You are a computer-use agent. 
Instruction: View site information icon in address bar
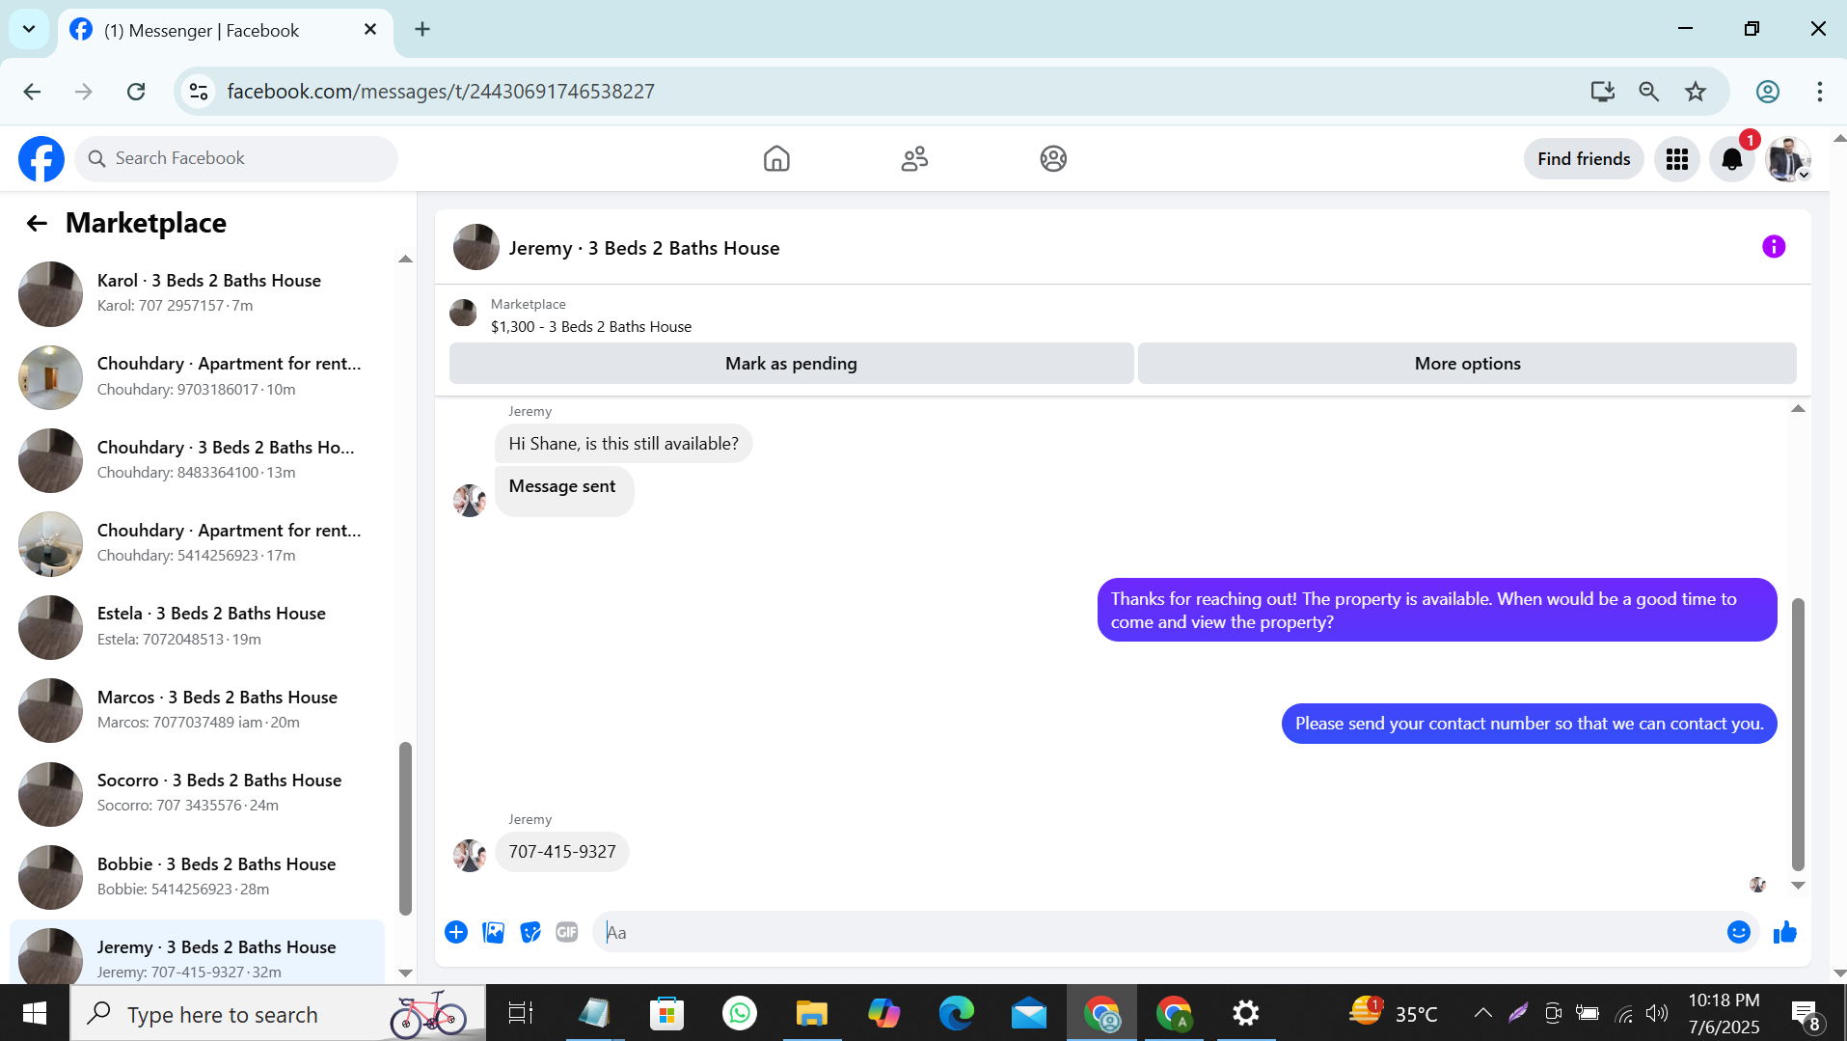tap(199, 92)
